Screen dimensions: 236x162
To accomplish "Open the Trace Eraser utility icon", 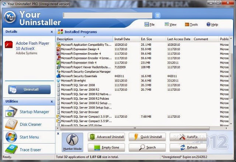I will (x=11, y=149).
